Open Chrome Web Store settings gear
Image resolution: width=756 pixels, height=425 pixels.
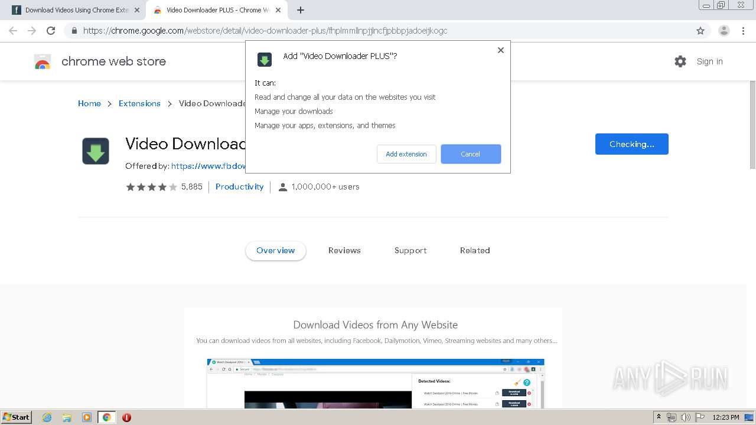(680, 61)
